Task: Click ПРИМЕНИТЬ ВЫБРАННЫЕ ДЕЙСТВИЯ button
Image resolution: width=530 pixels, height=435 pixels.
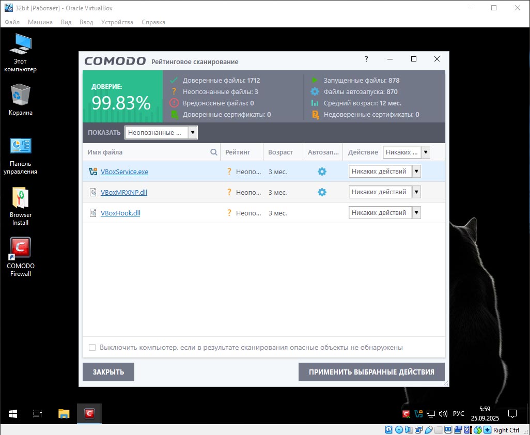Action: coord(371,372)
